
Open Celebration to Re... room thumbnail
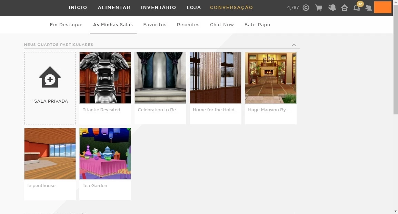[160, 78]
